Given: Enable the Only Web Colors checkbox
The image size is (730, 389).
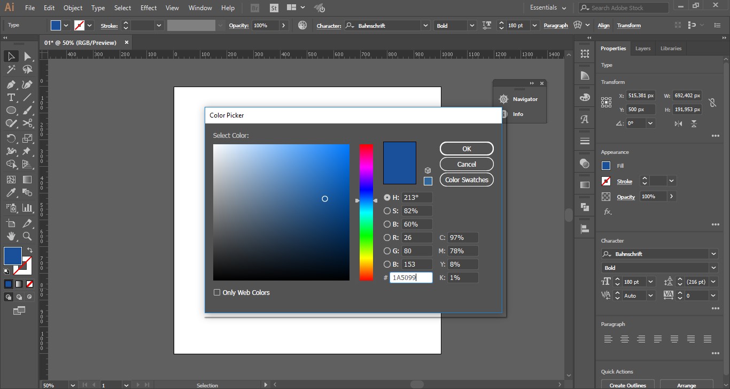Looking at the screenshot, I should tap(217, 292).
